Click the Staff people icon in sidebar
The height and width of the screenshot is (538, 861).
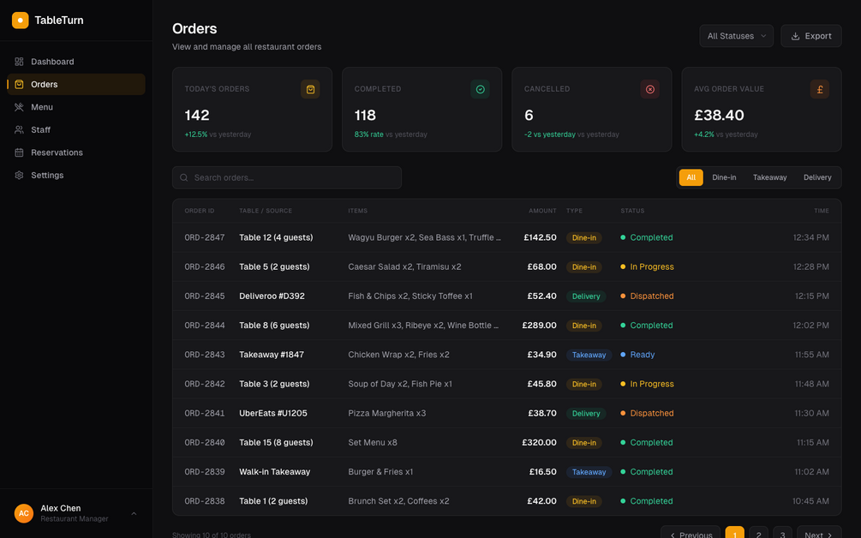(19, 129)
